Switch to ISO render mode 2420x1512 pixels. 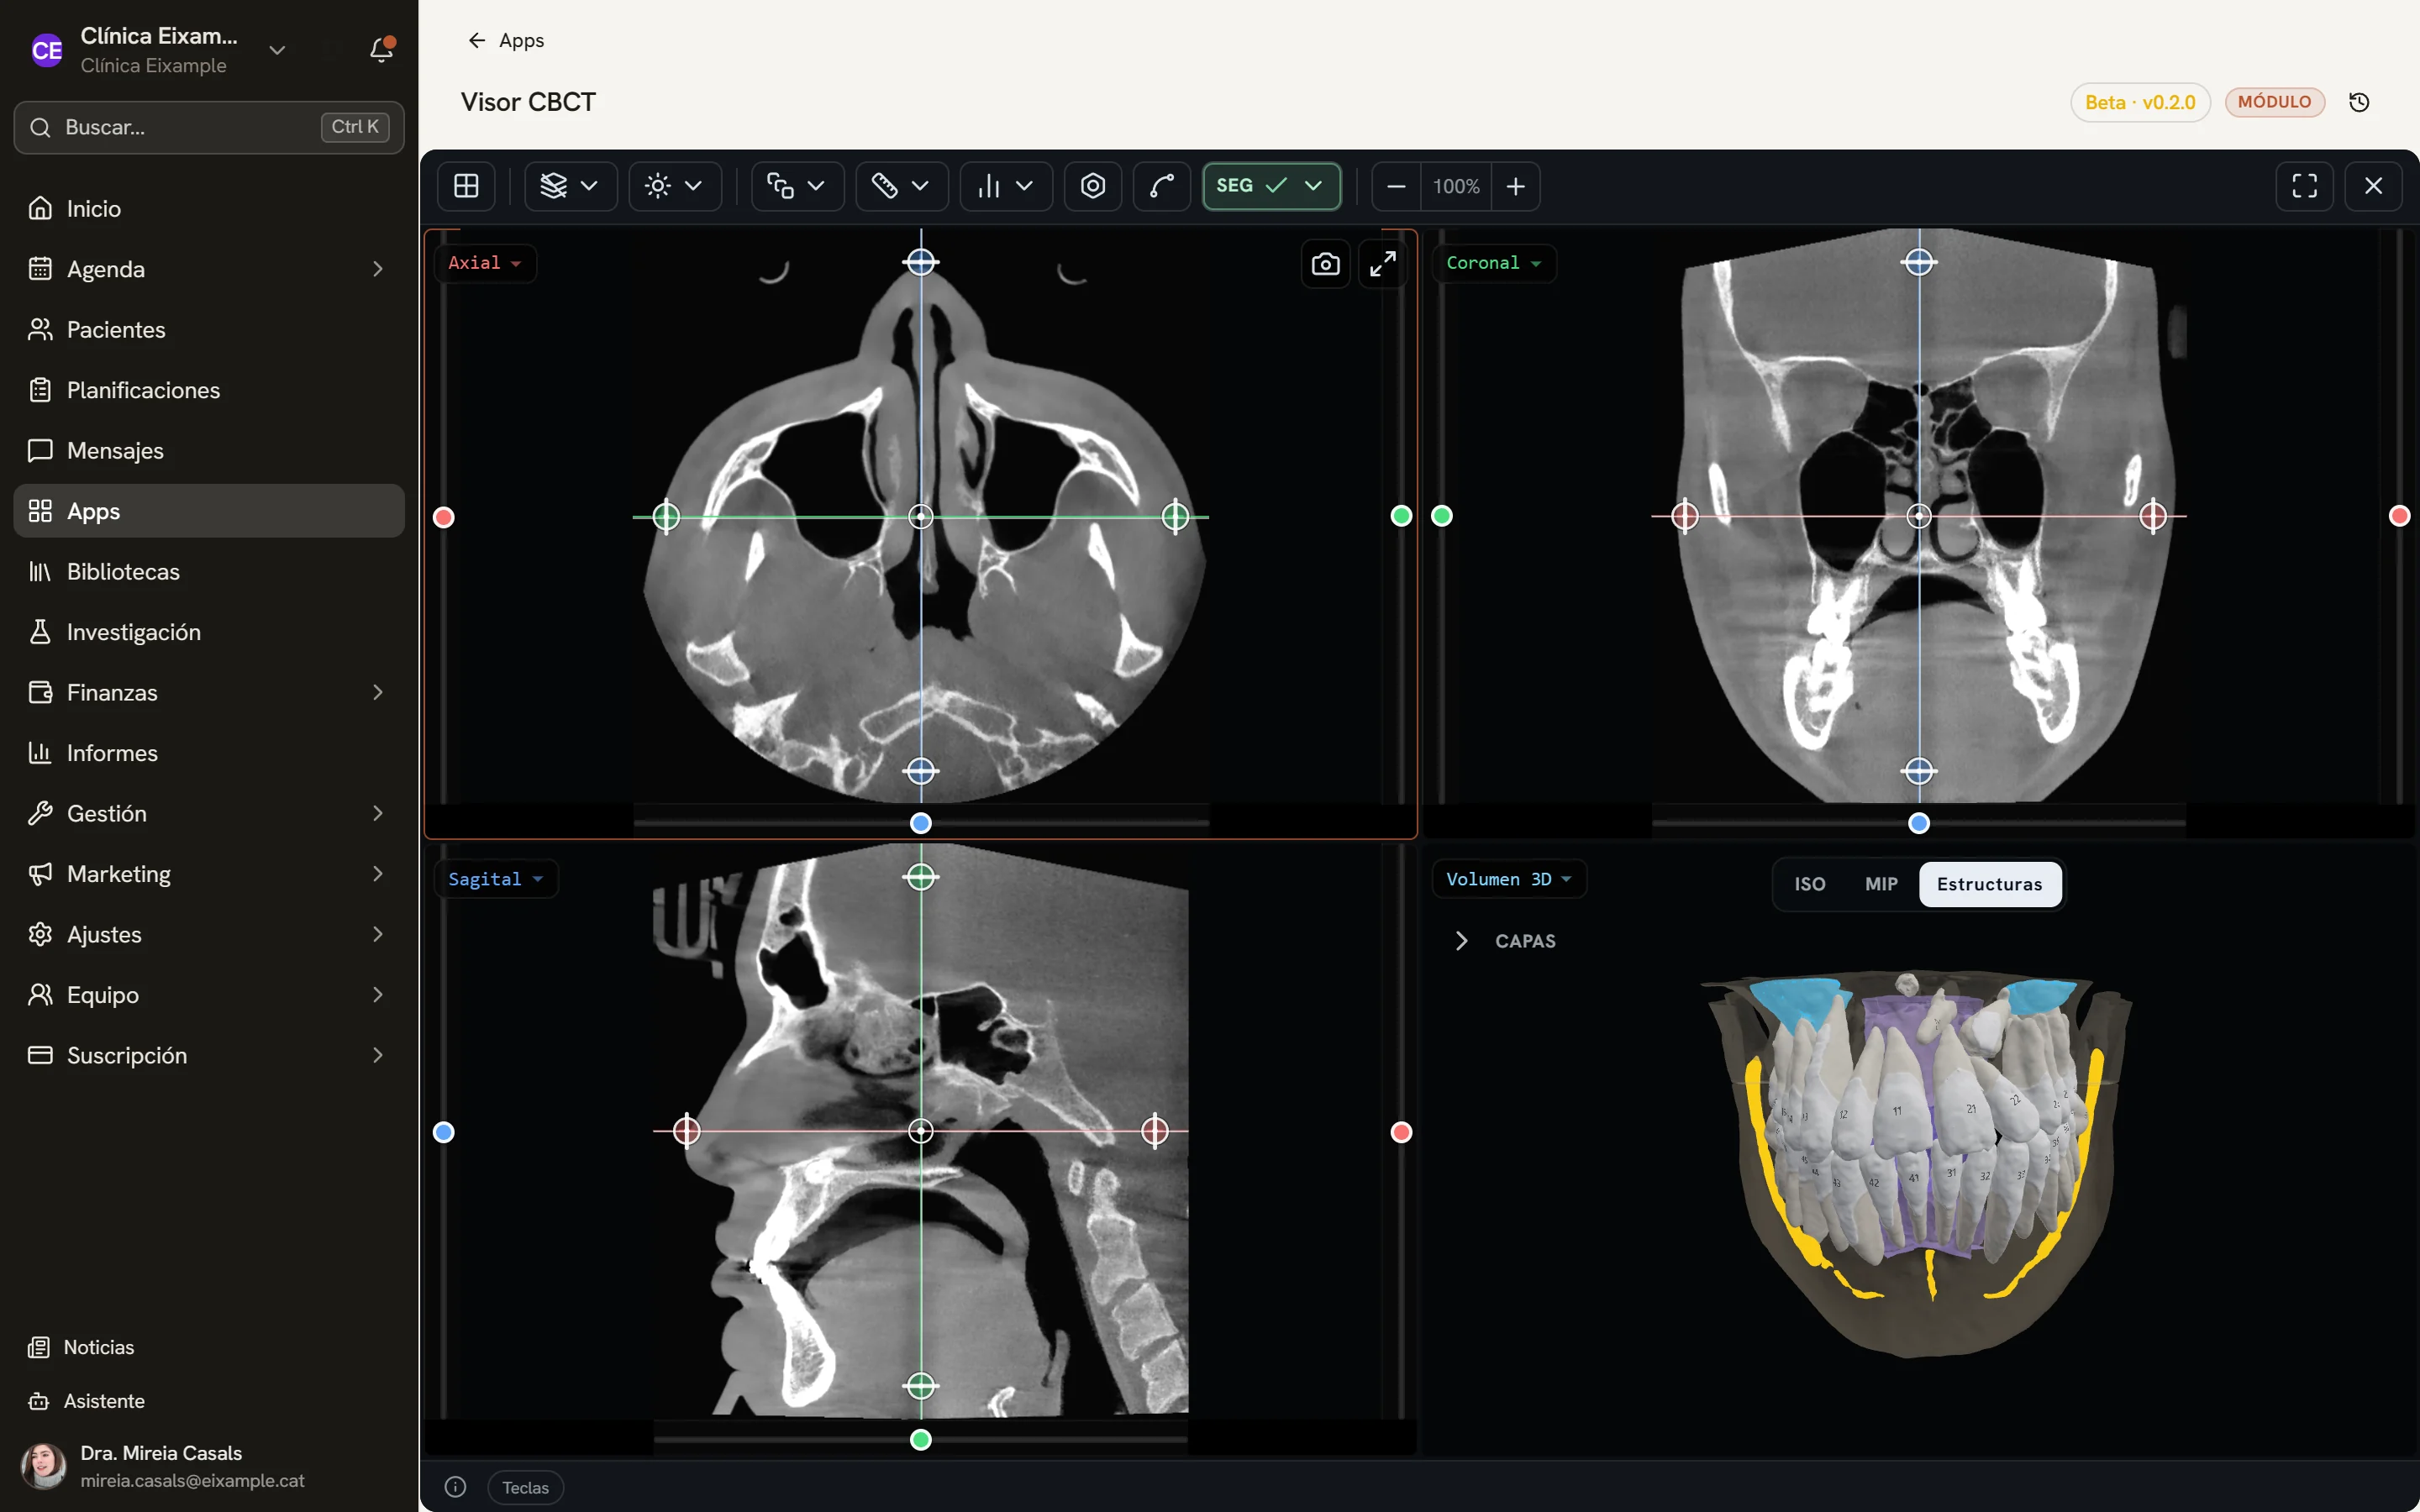1810,884
